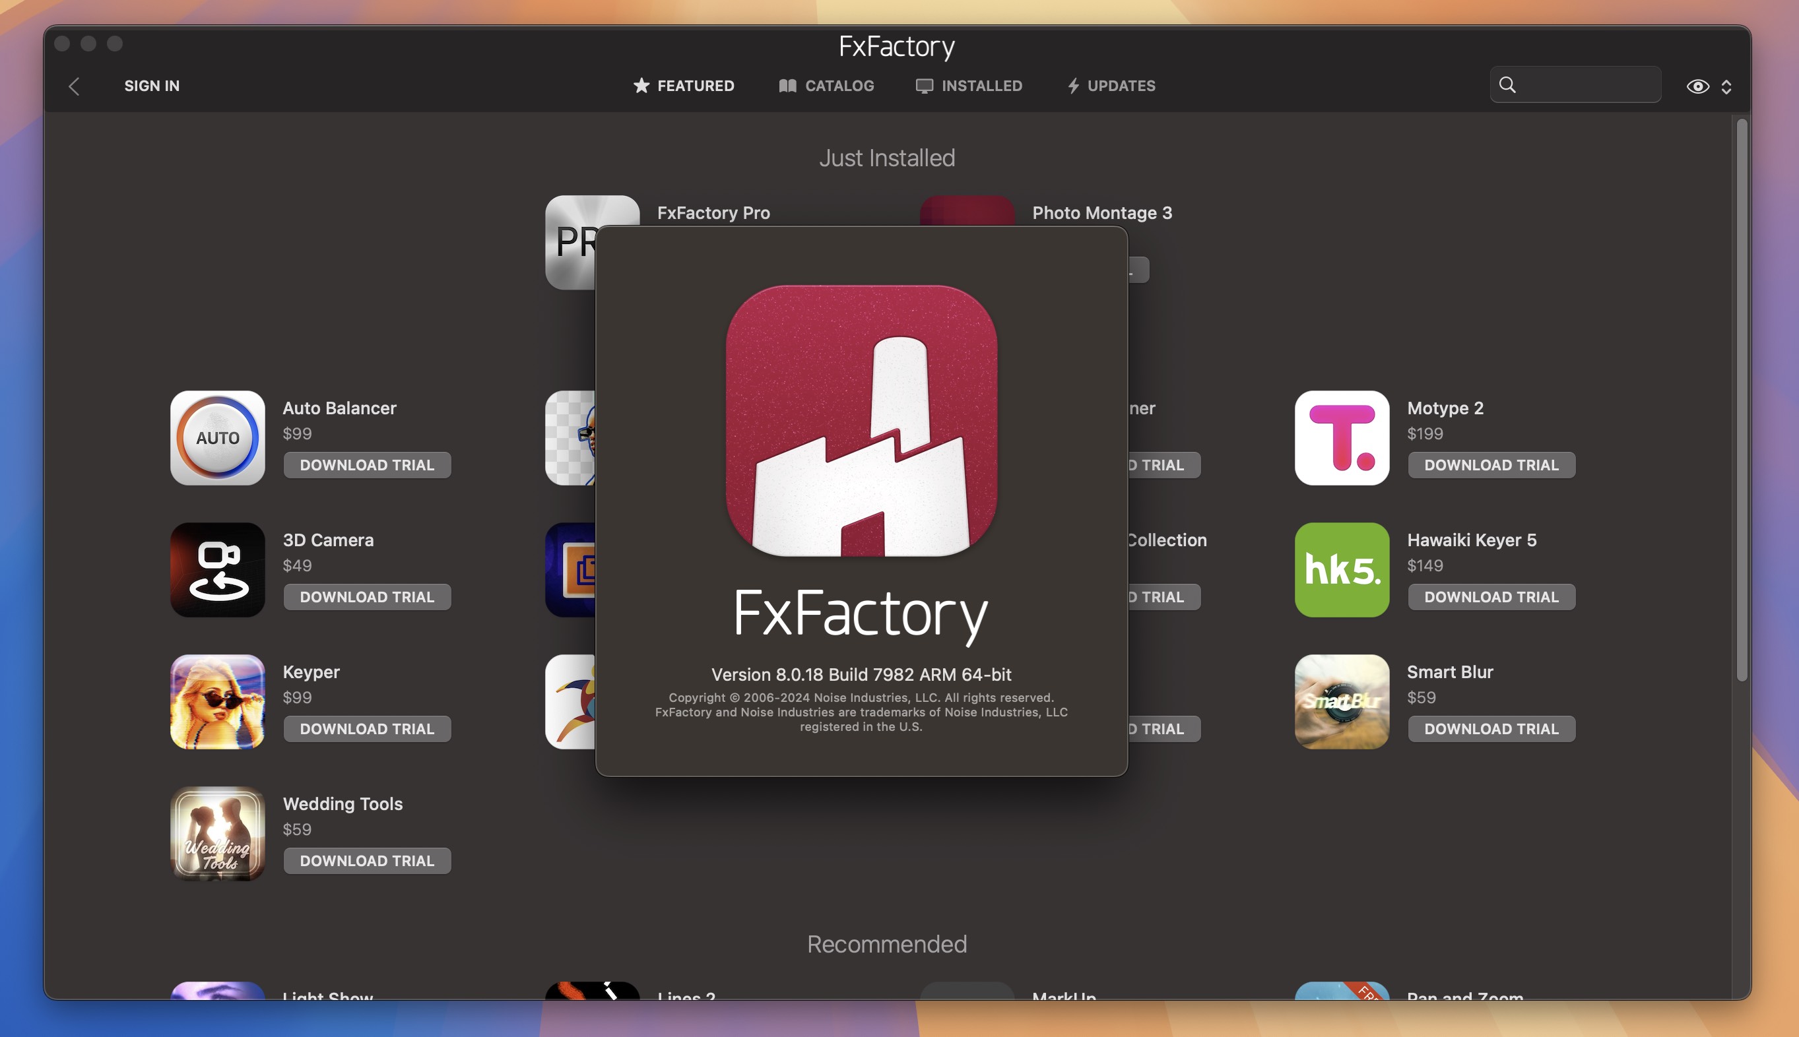Viewport: 1799px width, 1037px height.
Task: Switch to the Featured tab
Action: (683, 86)
